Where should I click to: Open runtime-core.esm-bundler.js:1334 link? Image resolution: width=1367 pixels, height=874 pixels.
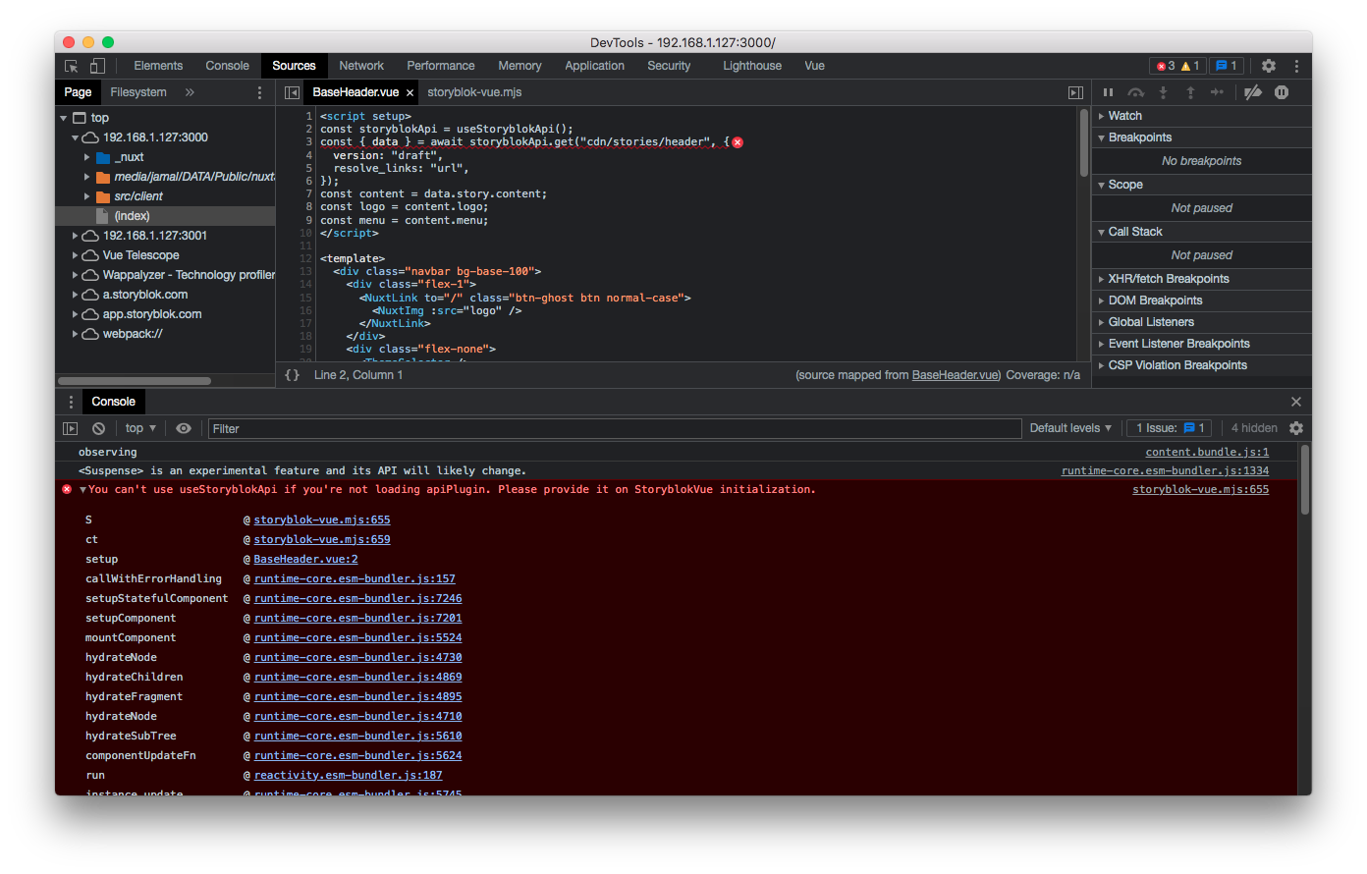(1165, 471)
